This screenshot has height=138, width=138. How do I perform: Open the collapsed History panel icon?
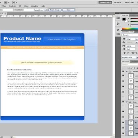click(x=118, y=24)
